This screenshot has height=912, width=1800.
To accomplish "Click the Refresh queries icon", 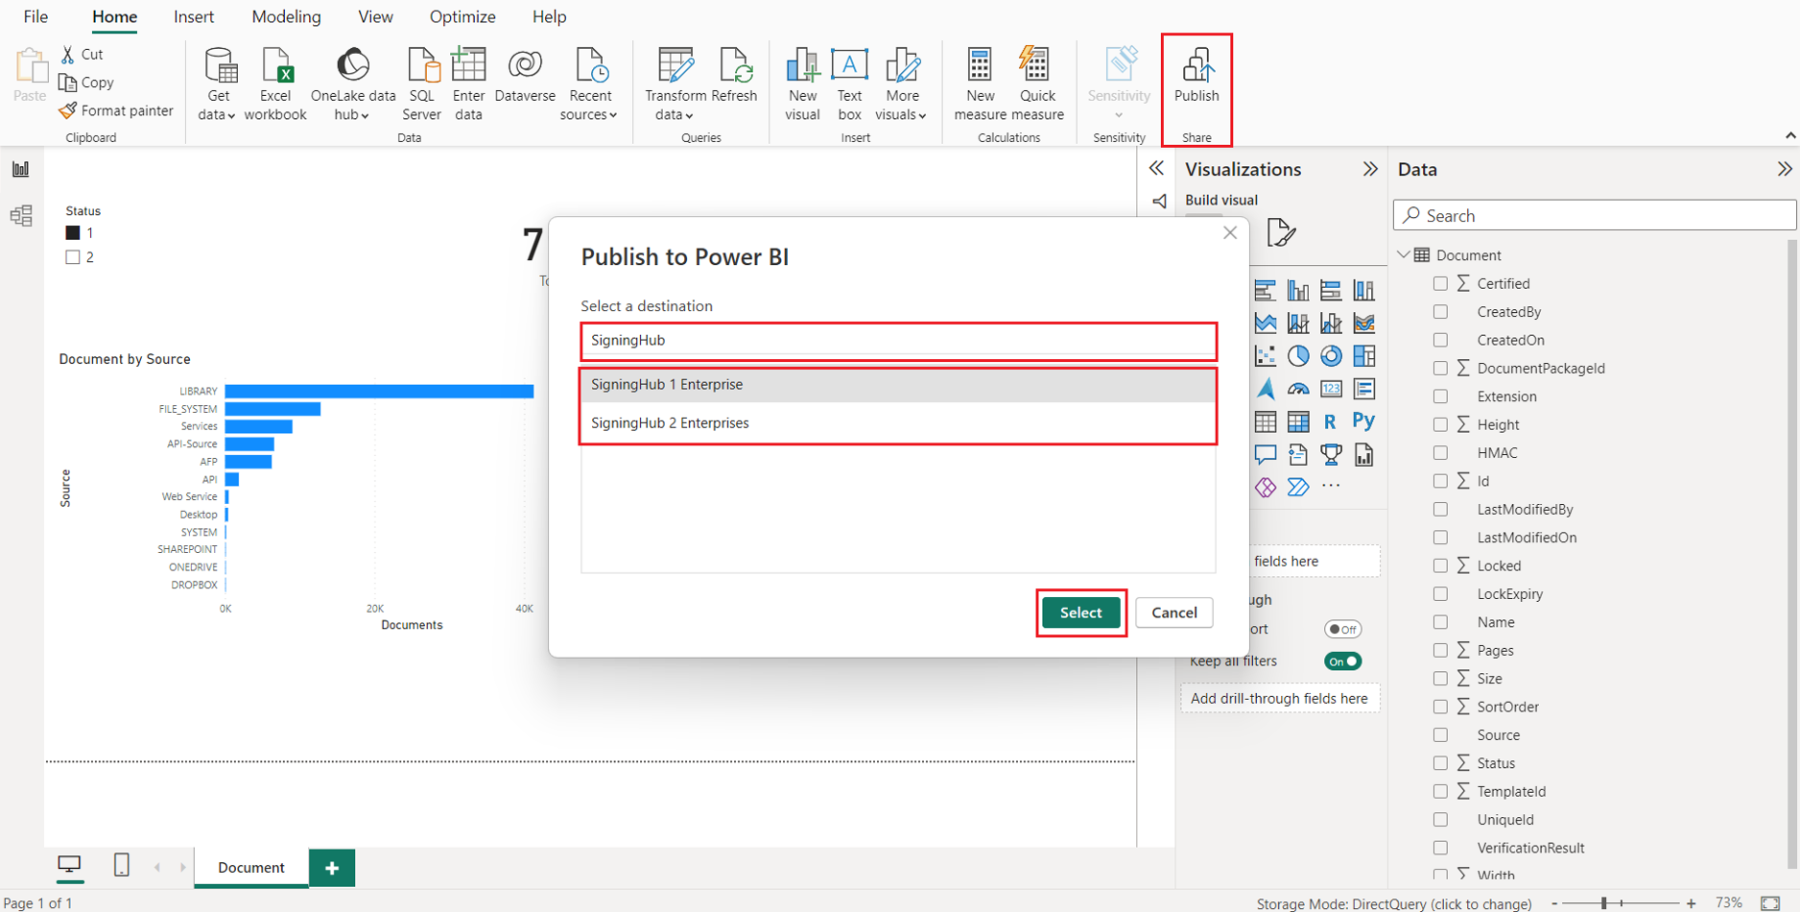I will pos(735,76).
